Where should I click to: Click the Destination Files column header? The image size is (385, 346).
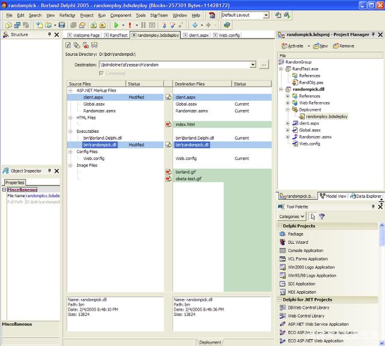point(202,84)
